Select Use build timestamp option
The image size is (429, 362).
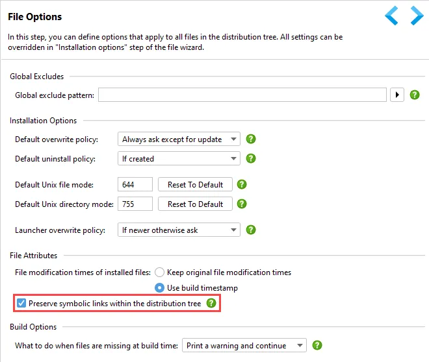pos(159,288)
